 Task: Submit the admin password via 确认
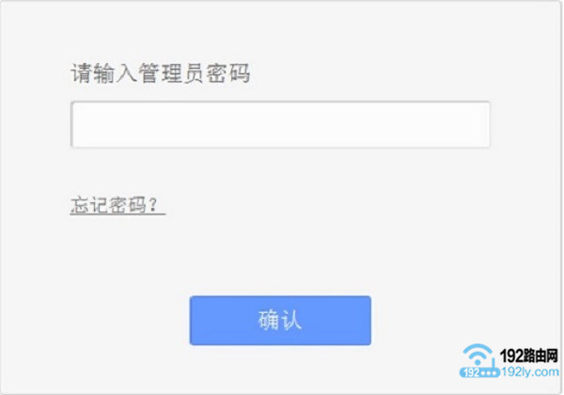280,321
